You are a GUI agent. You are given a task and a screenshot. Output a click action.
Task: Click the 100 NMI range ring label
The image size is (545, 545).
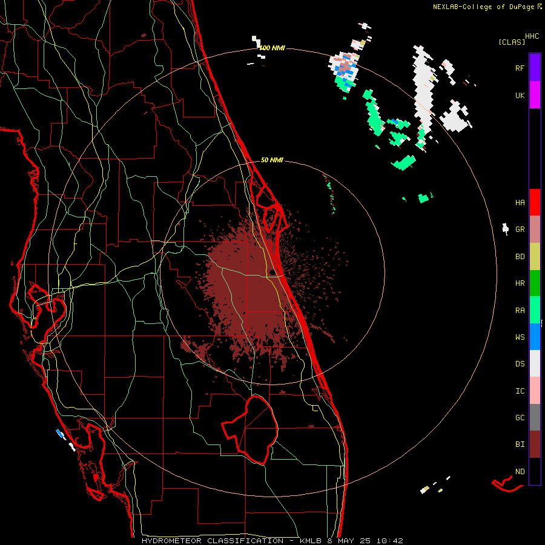(x=272, y=48)
